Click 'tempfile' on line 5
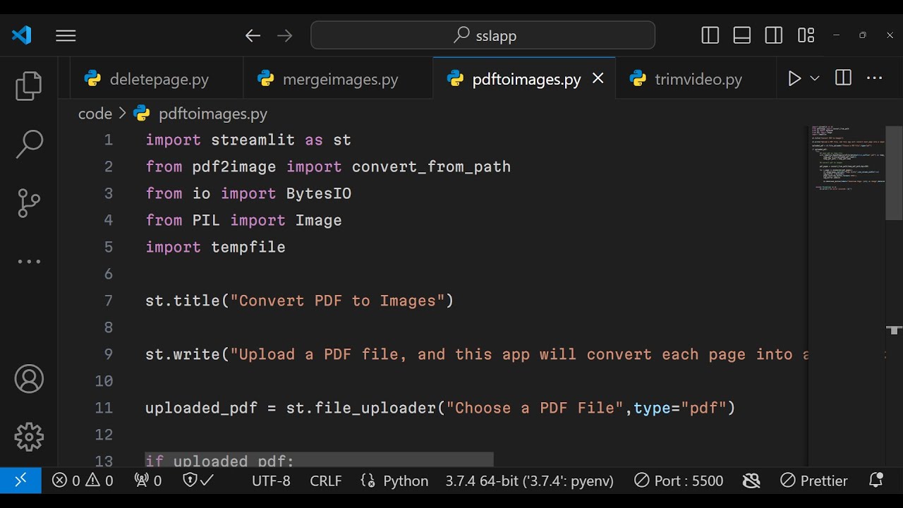Viewport: 903px width, 508px height. click(x=248, y=247)
